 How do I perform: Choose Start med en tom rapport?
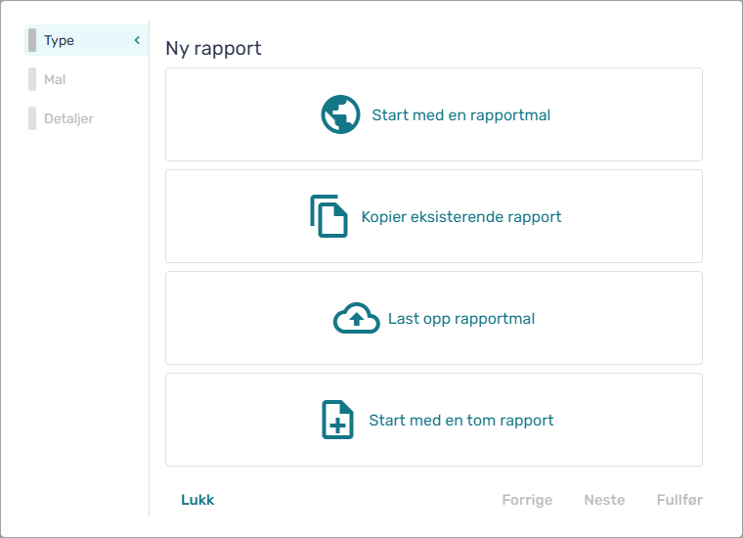point(434,420)
